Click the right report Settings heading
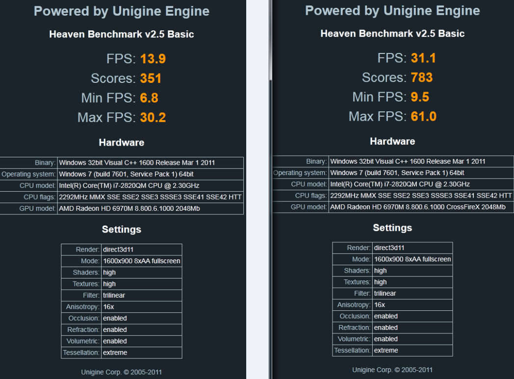This screenshot has width=514, height=379. coord(393,227)
